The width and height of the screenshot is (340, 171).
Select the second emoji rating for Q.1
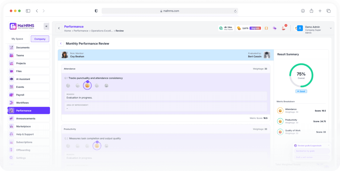(78, 86)
